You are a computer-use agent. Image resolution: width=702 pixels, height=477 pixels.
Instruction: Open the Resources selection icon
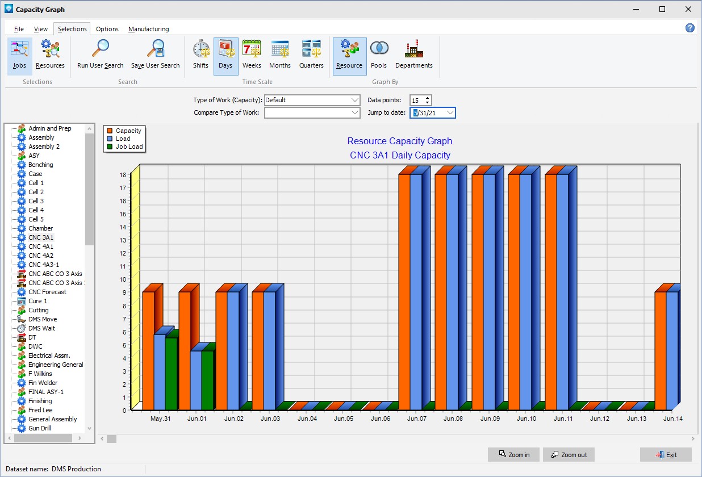tap(50, 56)
